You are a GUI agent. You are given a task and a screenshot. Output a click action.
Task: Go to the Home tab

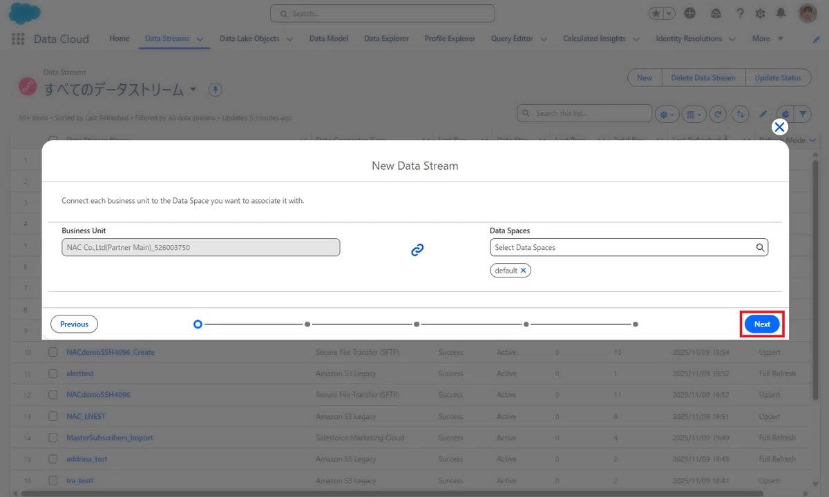point(120,39)
